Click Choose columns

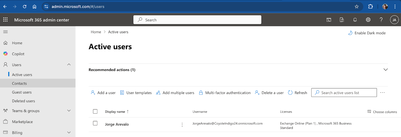point(382,112)
